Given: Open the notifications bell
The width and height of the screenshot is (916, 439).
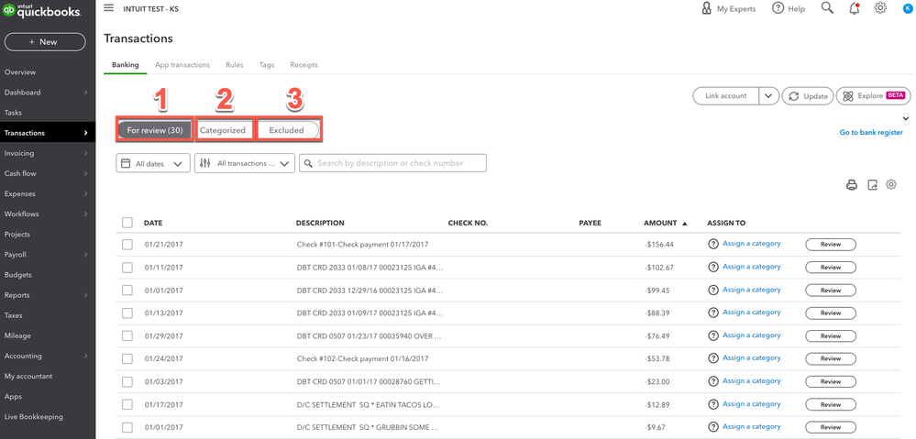Looking at the screenshot, I should [x=854, y=8].
